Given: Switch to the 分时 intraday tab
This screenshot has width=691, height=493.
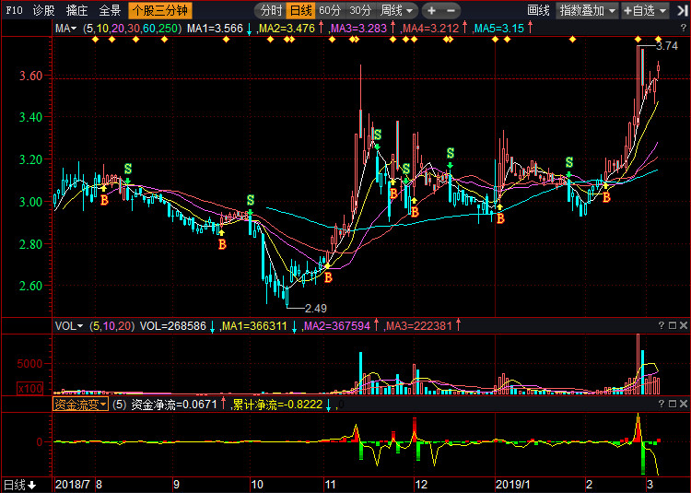Looking at the screenshot, I should pos(271,10).
